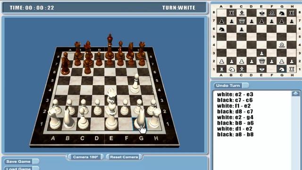The height and width of the screenshot is (170, 302).
Task: Click the Reset Camera button
Action: click(x=124, y=157)
